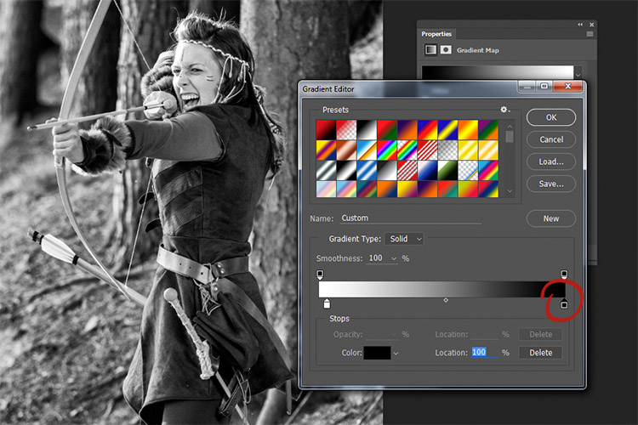Click the gradient midpoint diamond marker

click(446, 300)
